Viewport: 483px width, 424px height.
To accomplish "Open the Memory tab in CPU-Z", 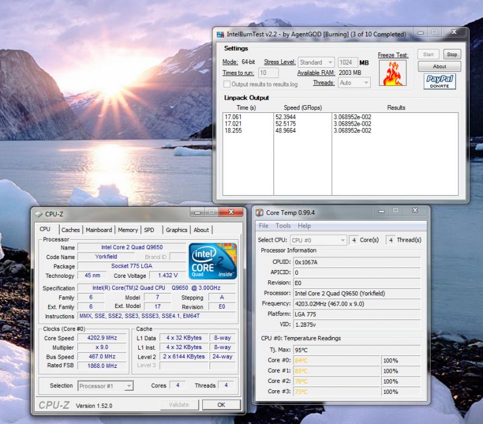I will [127, 230].
